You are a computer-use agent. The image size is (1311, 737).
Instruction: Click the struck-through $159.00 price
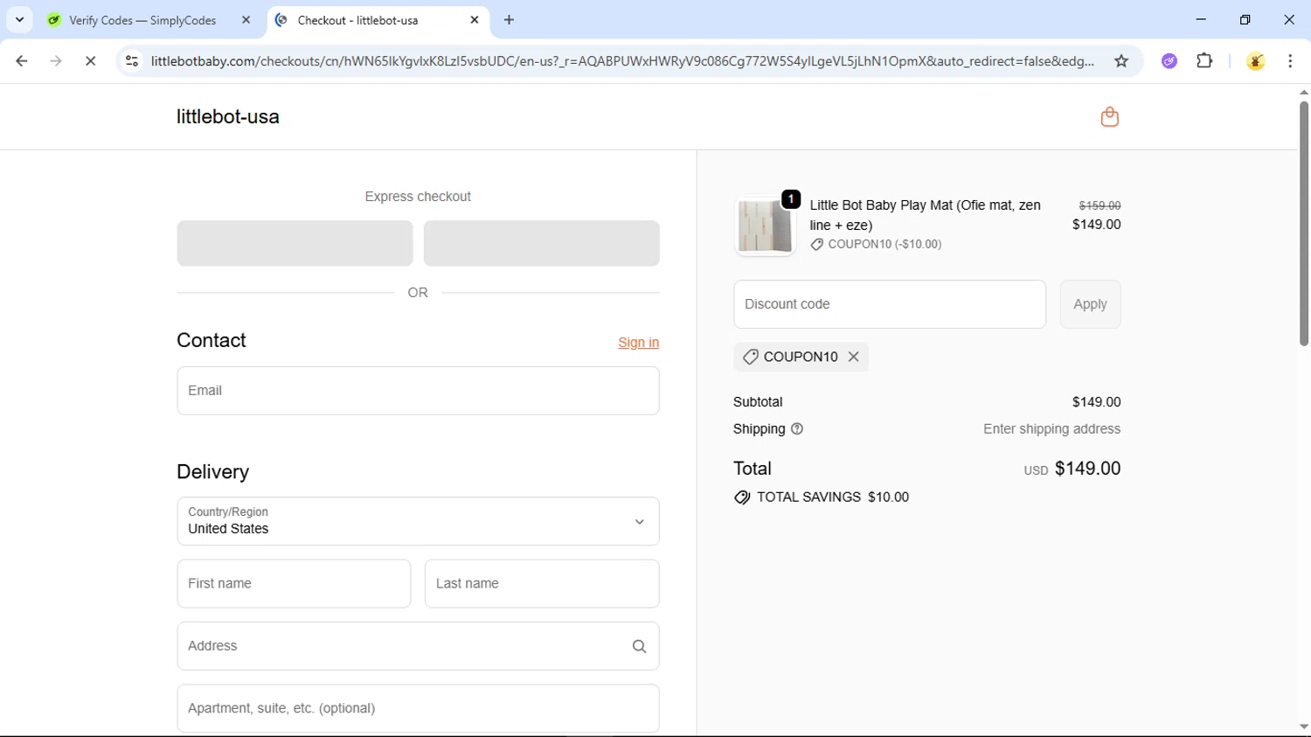tap(1099, 205)
